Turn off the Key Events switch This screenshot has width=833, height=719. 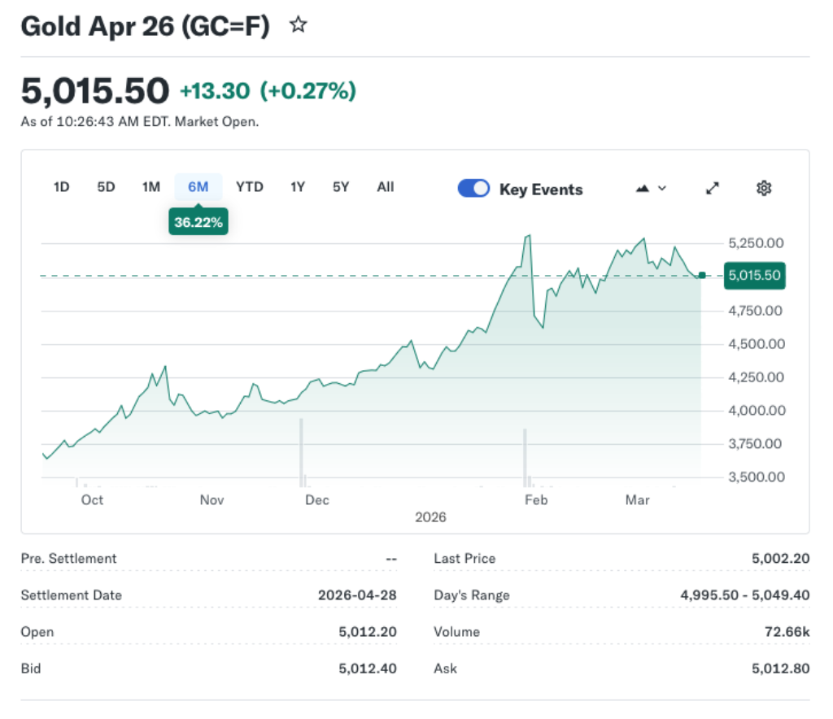[473, 189]
